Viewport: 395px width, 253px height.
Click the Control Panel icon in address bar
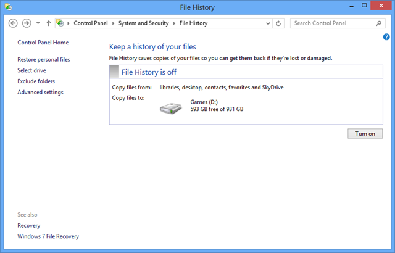pyautogui.click(x=60, y=23)
